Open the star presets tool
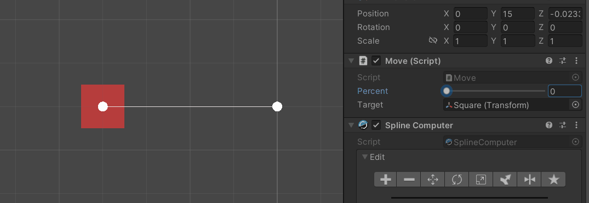 pyautogui.click(x=553, y=180)
